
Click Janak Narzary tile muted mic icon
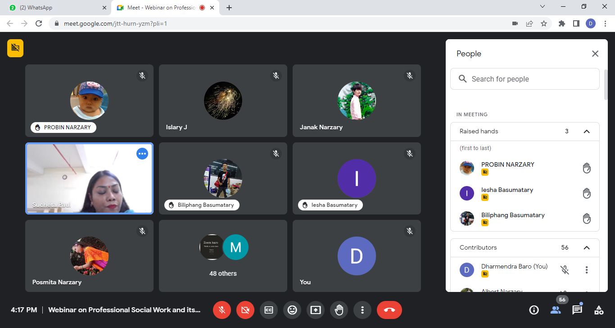410,76
